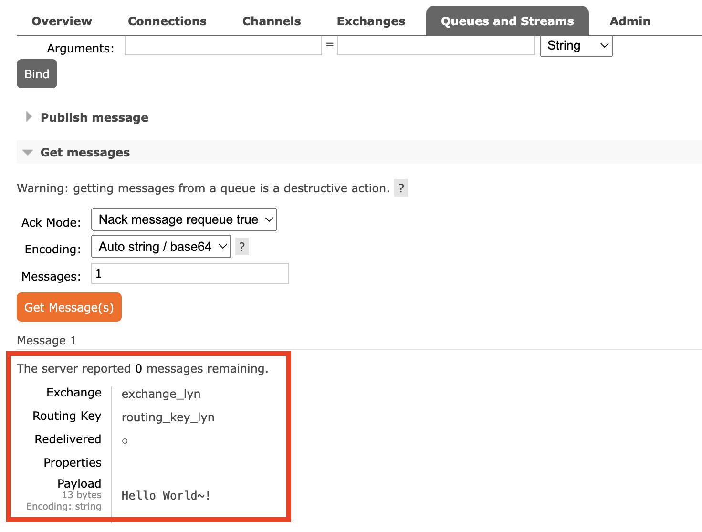Click the Bind button
The image size is (702, 532).
click(x=37, y=74)
